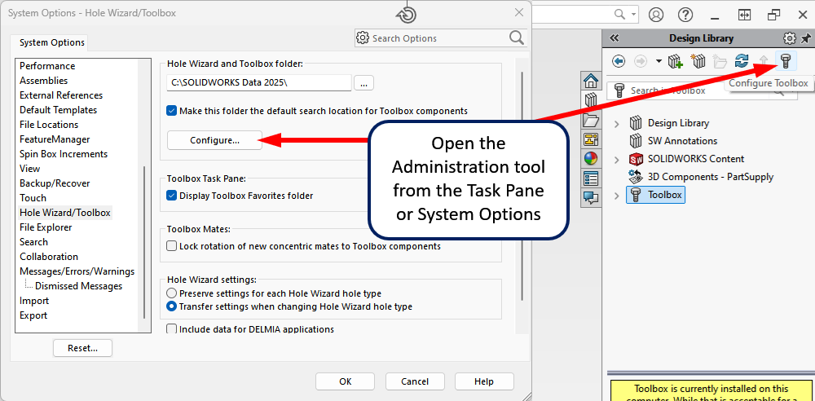
Task: Click the Help button in dialog
Action: coord(484,381)
